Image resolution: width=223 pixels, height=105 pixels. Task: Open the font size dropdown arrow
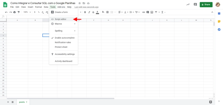pyautogui.click(x=81, y=12)
